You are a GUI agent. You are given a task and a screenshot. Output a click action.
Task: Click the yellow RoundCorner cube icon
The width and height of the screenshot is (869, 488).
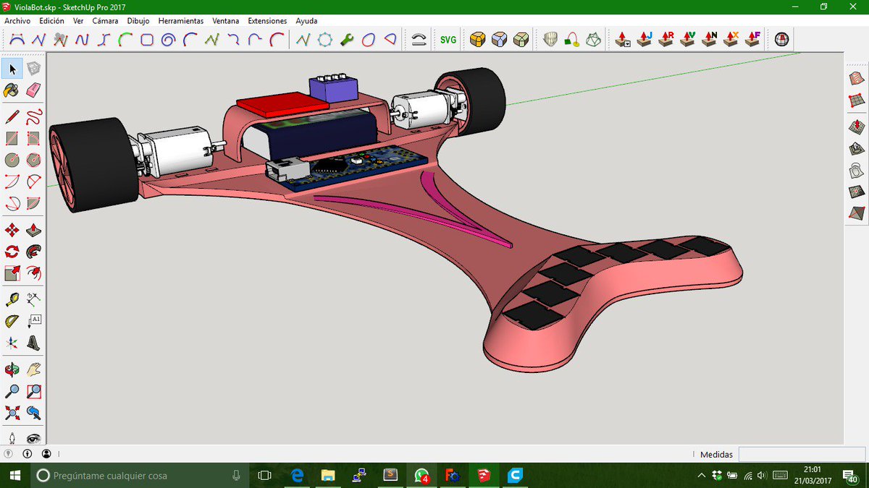point(477,40)
